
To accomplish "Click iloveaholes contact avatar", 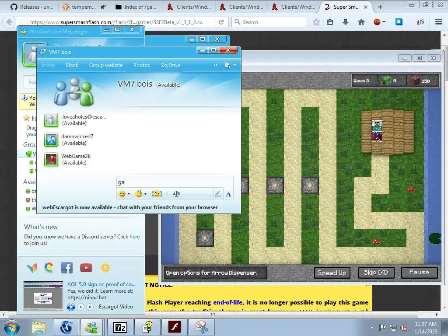I will point(51,120).
